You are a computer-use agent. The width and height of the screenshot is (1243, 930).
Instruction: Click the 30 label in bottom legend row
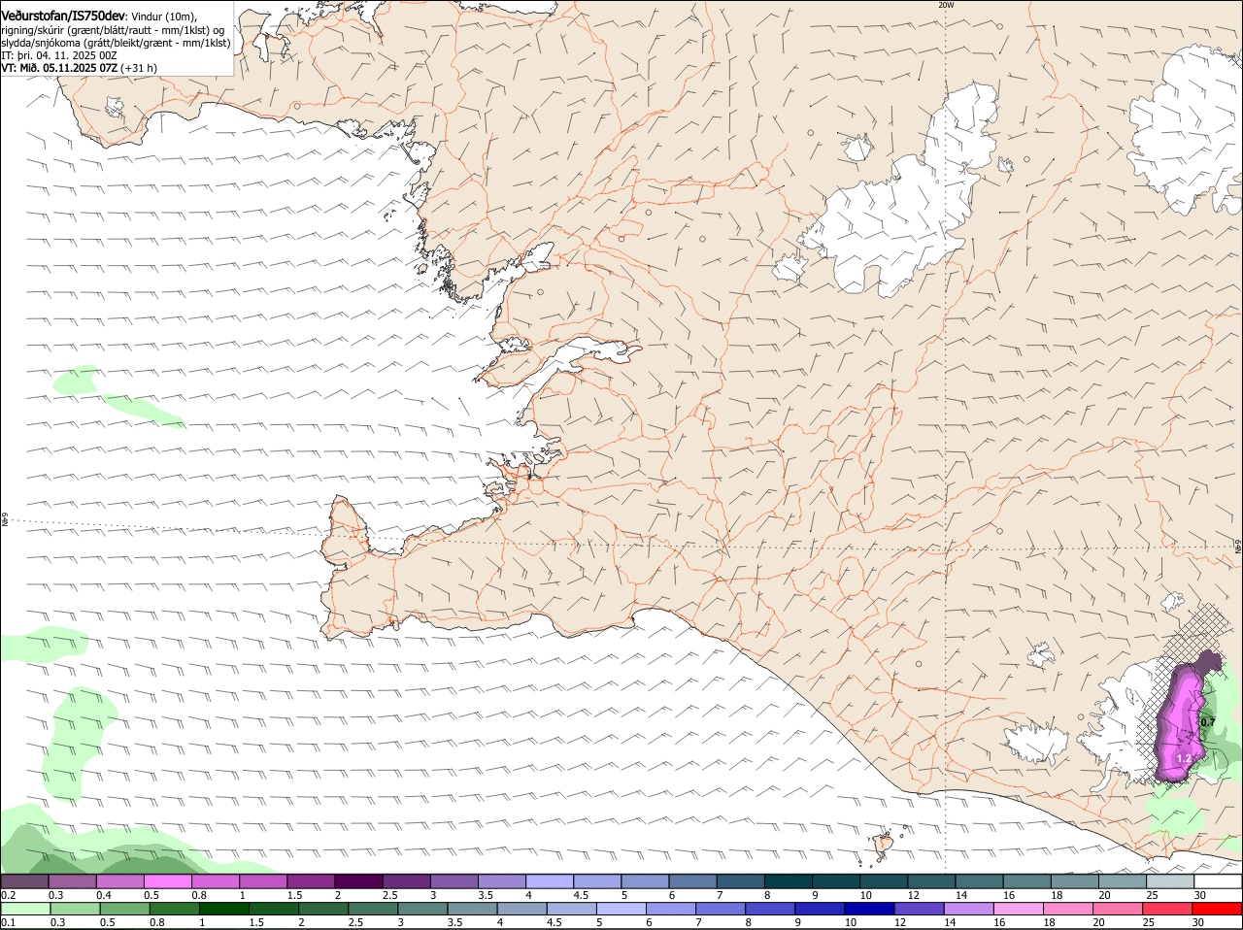point(1199,922)
